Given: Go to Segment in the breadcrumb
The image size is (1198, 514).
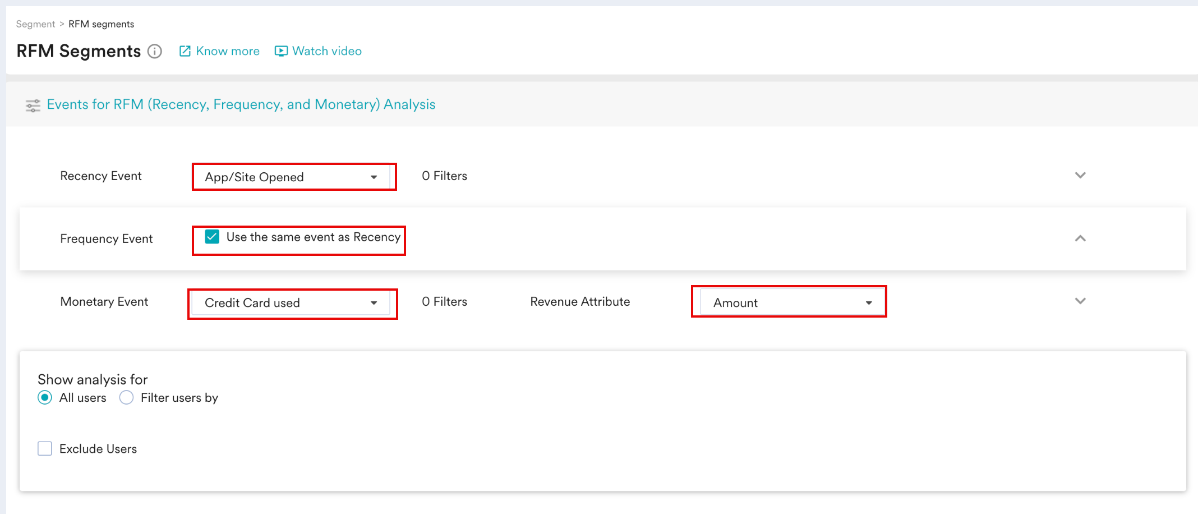Looking at the screenshot, I should tap(35, 24).
